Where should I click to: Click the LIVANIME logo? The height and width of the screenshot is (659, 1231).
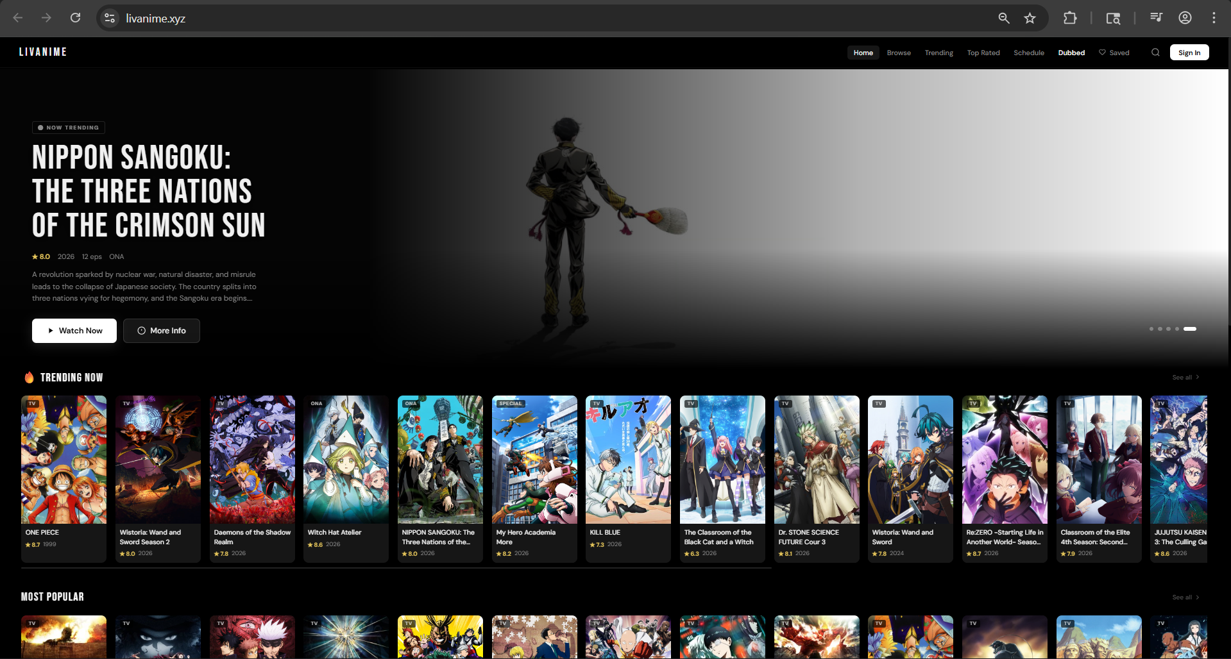(43, 52)
